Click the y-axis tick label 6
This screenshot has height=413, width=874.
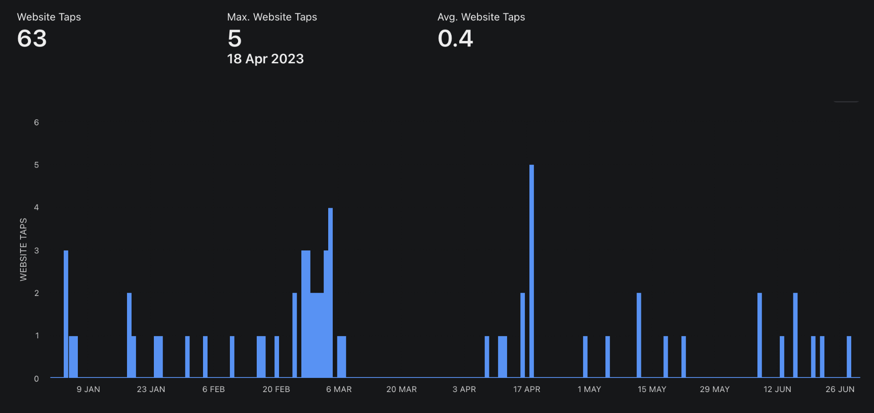[x=36, y=122]
